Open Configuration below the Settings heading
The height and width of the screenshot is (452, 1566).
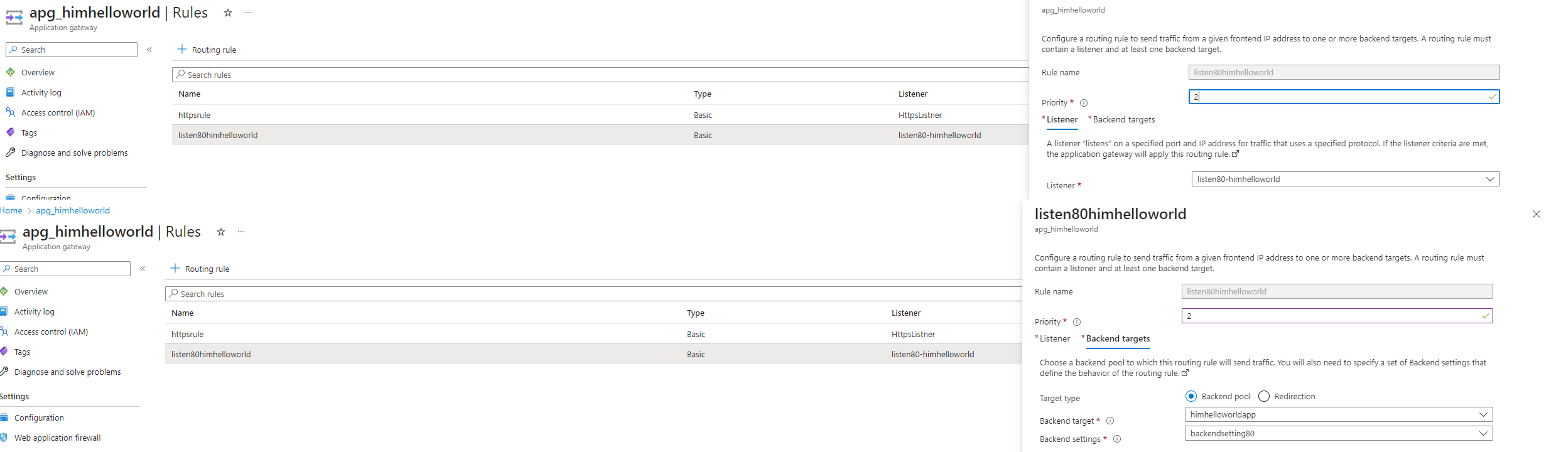(x=39, y=417)
